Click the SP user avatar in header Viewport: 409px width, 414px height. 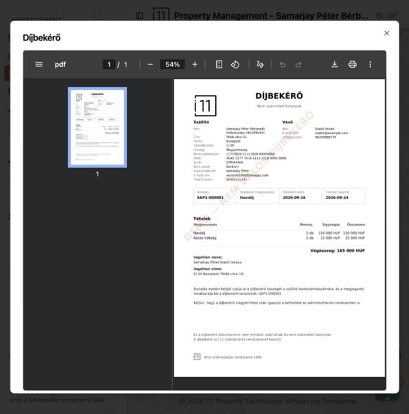pos(392,15)
